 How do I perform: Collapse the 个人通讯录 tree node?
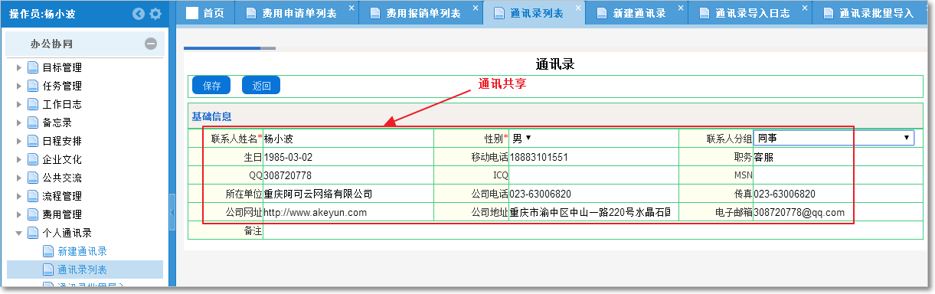[x=19, y=233]
